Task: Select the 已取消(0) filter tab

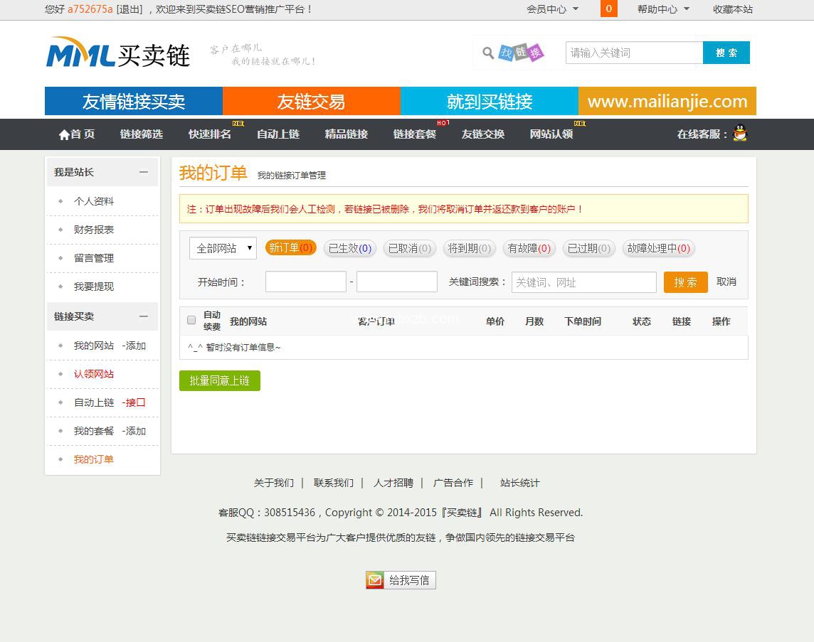Action: click(x=410, y=248)
